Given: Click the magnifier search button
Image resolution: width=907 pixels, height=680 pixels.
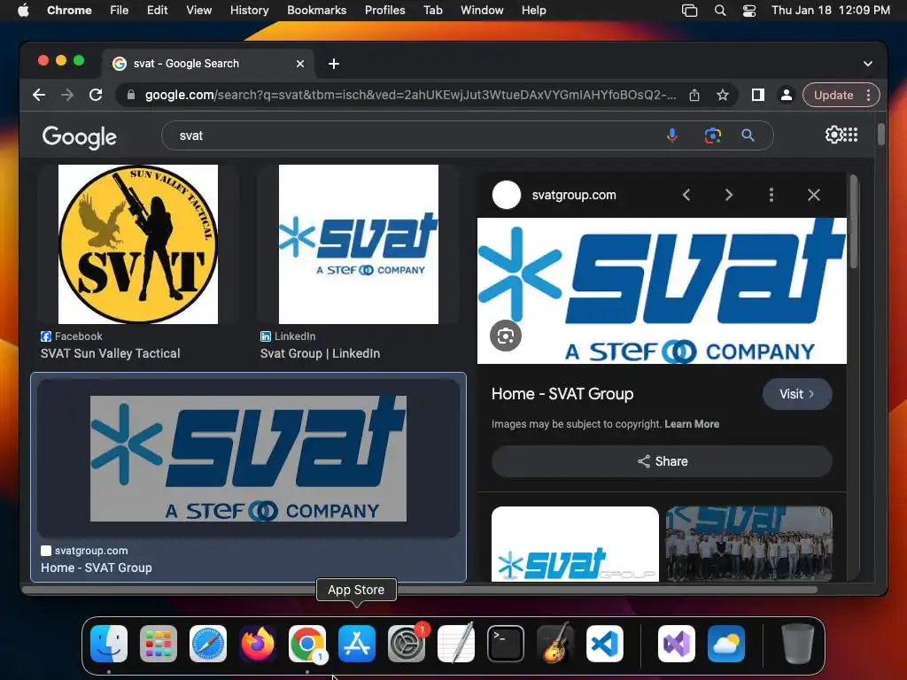Looking at the screenshot, I should click(x=748, y=135).
